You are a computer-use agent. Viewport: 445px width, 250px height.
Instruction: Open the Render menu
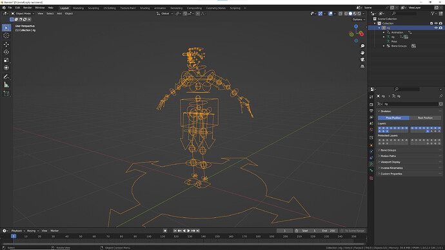click(x=27, y=8)
